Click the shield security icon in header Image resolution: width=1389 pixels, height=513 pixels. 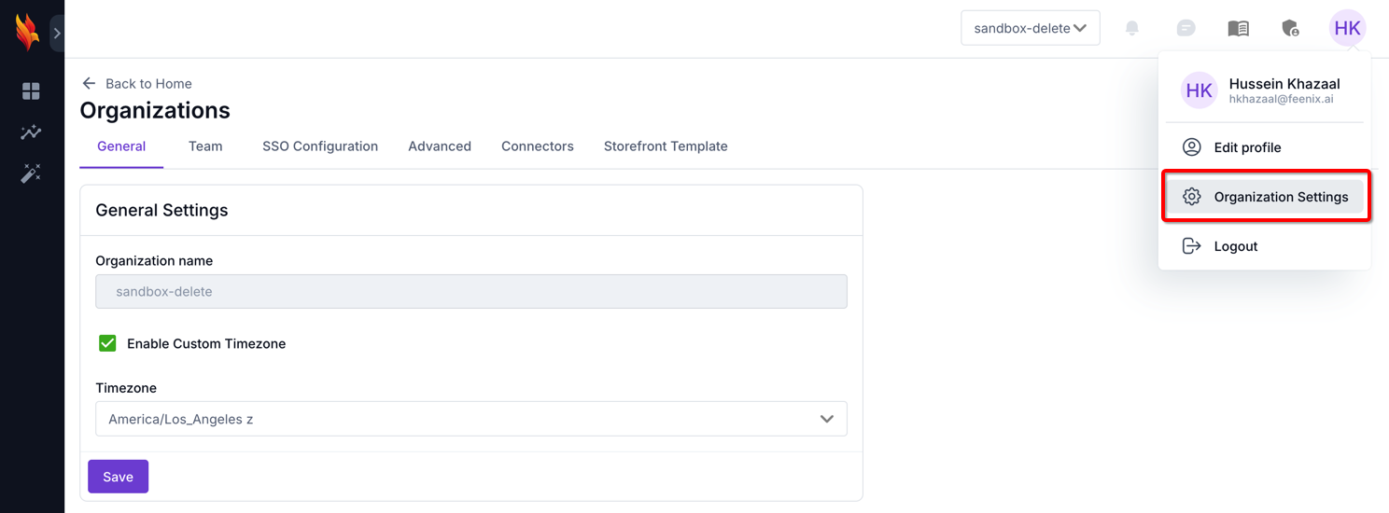point(1290,28)
